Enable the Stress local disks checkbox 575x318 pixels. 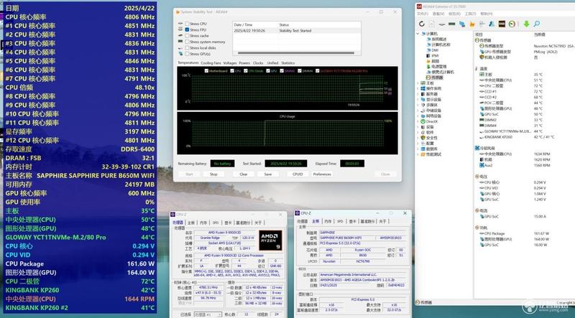pos(188,47)
